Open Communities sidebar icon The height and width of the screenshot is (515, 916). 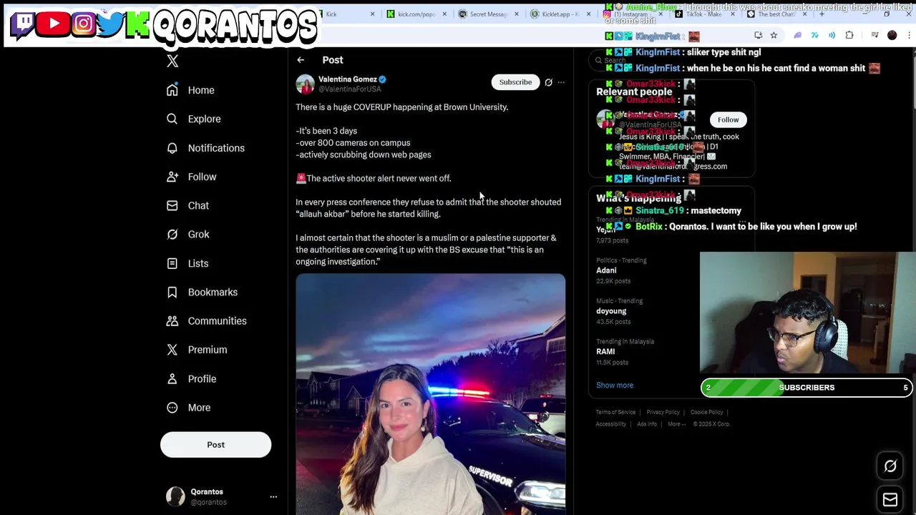click(x=172, y=321)
